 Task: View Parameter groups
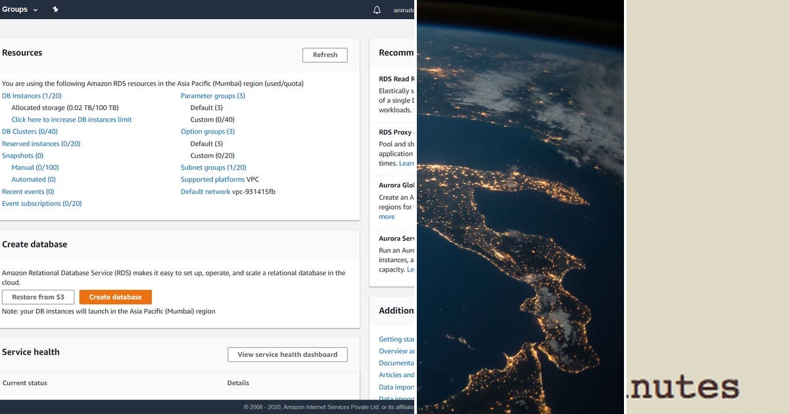pyautogui.click(x=214, y=95)
